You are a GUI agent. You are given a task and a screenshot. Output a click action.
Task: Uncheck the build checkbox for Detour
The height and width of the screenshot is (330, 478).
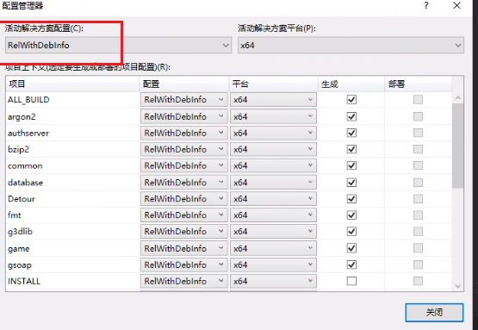tap(351, 199)
